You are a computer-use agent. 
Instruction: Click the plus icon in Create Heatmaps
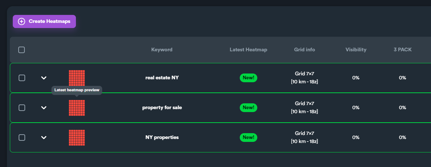(22, 21)
